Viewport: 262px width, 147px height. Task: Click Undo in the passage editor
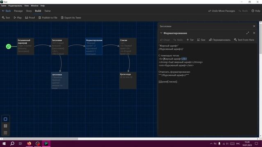click(x=165, y=40)
